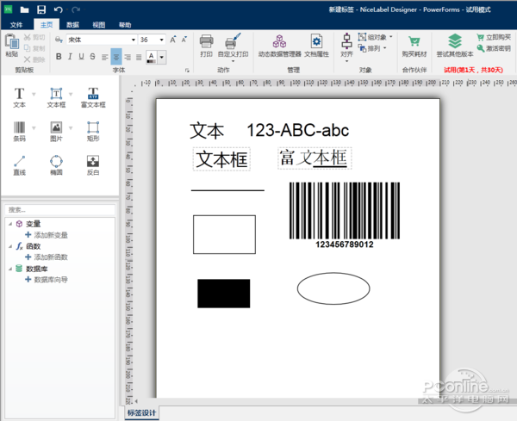
Task: Click 立即购买 button
Action: tap(494, 37)
